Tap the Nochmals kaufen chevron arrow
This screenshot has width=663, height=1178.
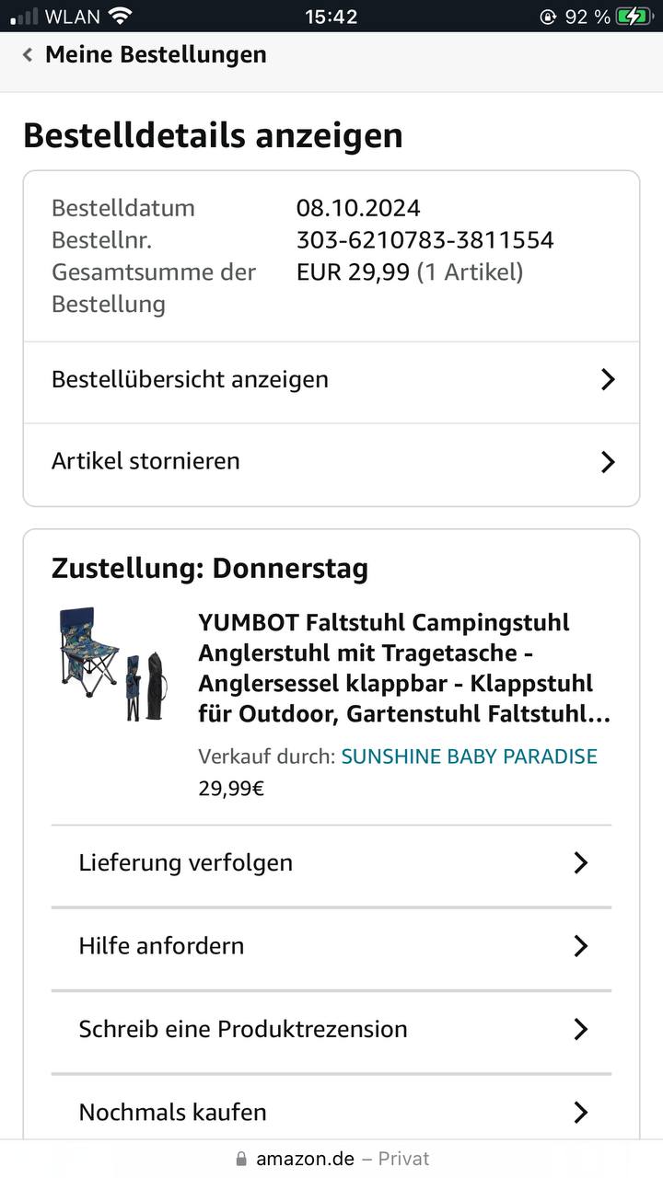pyautogui.click(x=580, y=1112)
